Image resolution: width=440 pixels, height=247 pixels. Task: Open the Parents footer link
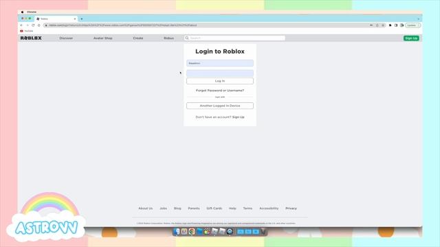tap(194, 209)
